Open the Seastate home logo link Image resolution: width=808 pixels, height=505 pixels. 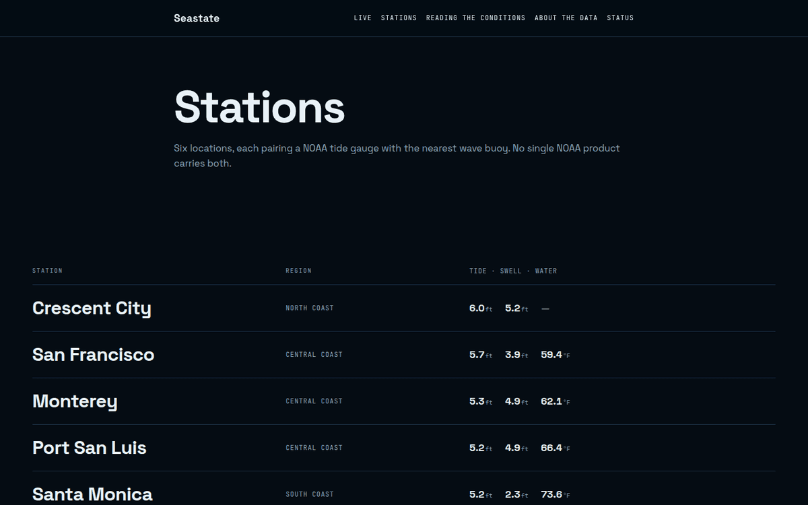[x=197, y=18]
